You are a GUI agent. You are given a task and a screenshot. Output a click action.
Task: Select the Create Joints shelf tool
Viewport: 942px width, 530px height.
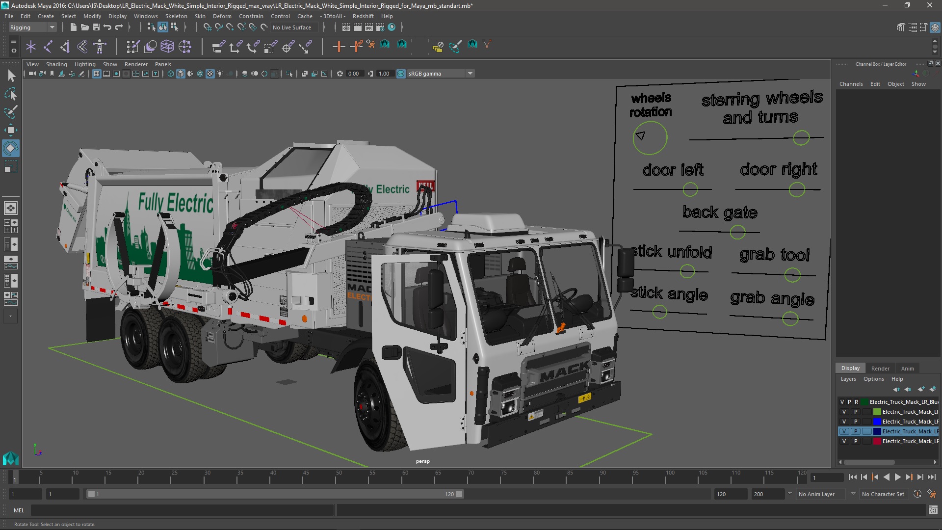48,47
